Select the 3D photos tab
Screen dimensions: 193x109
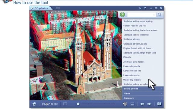[41, 8]
